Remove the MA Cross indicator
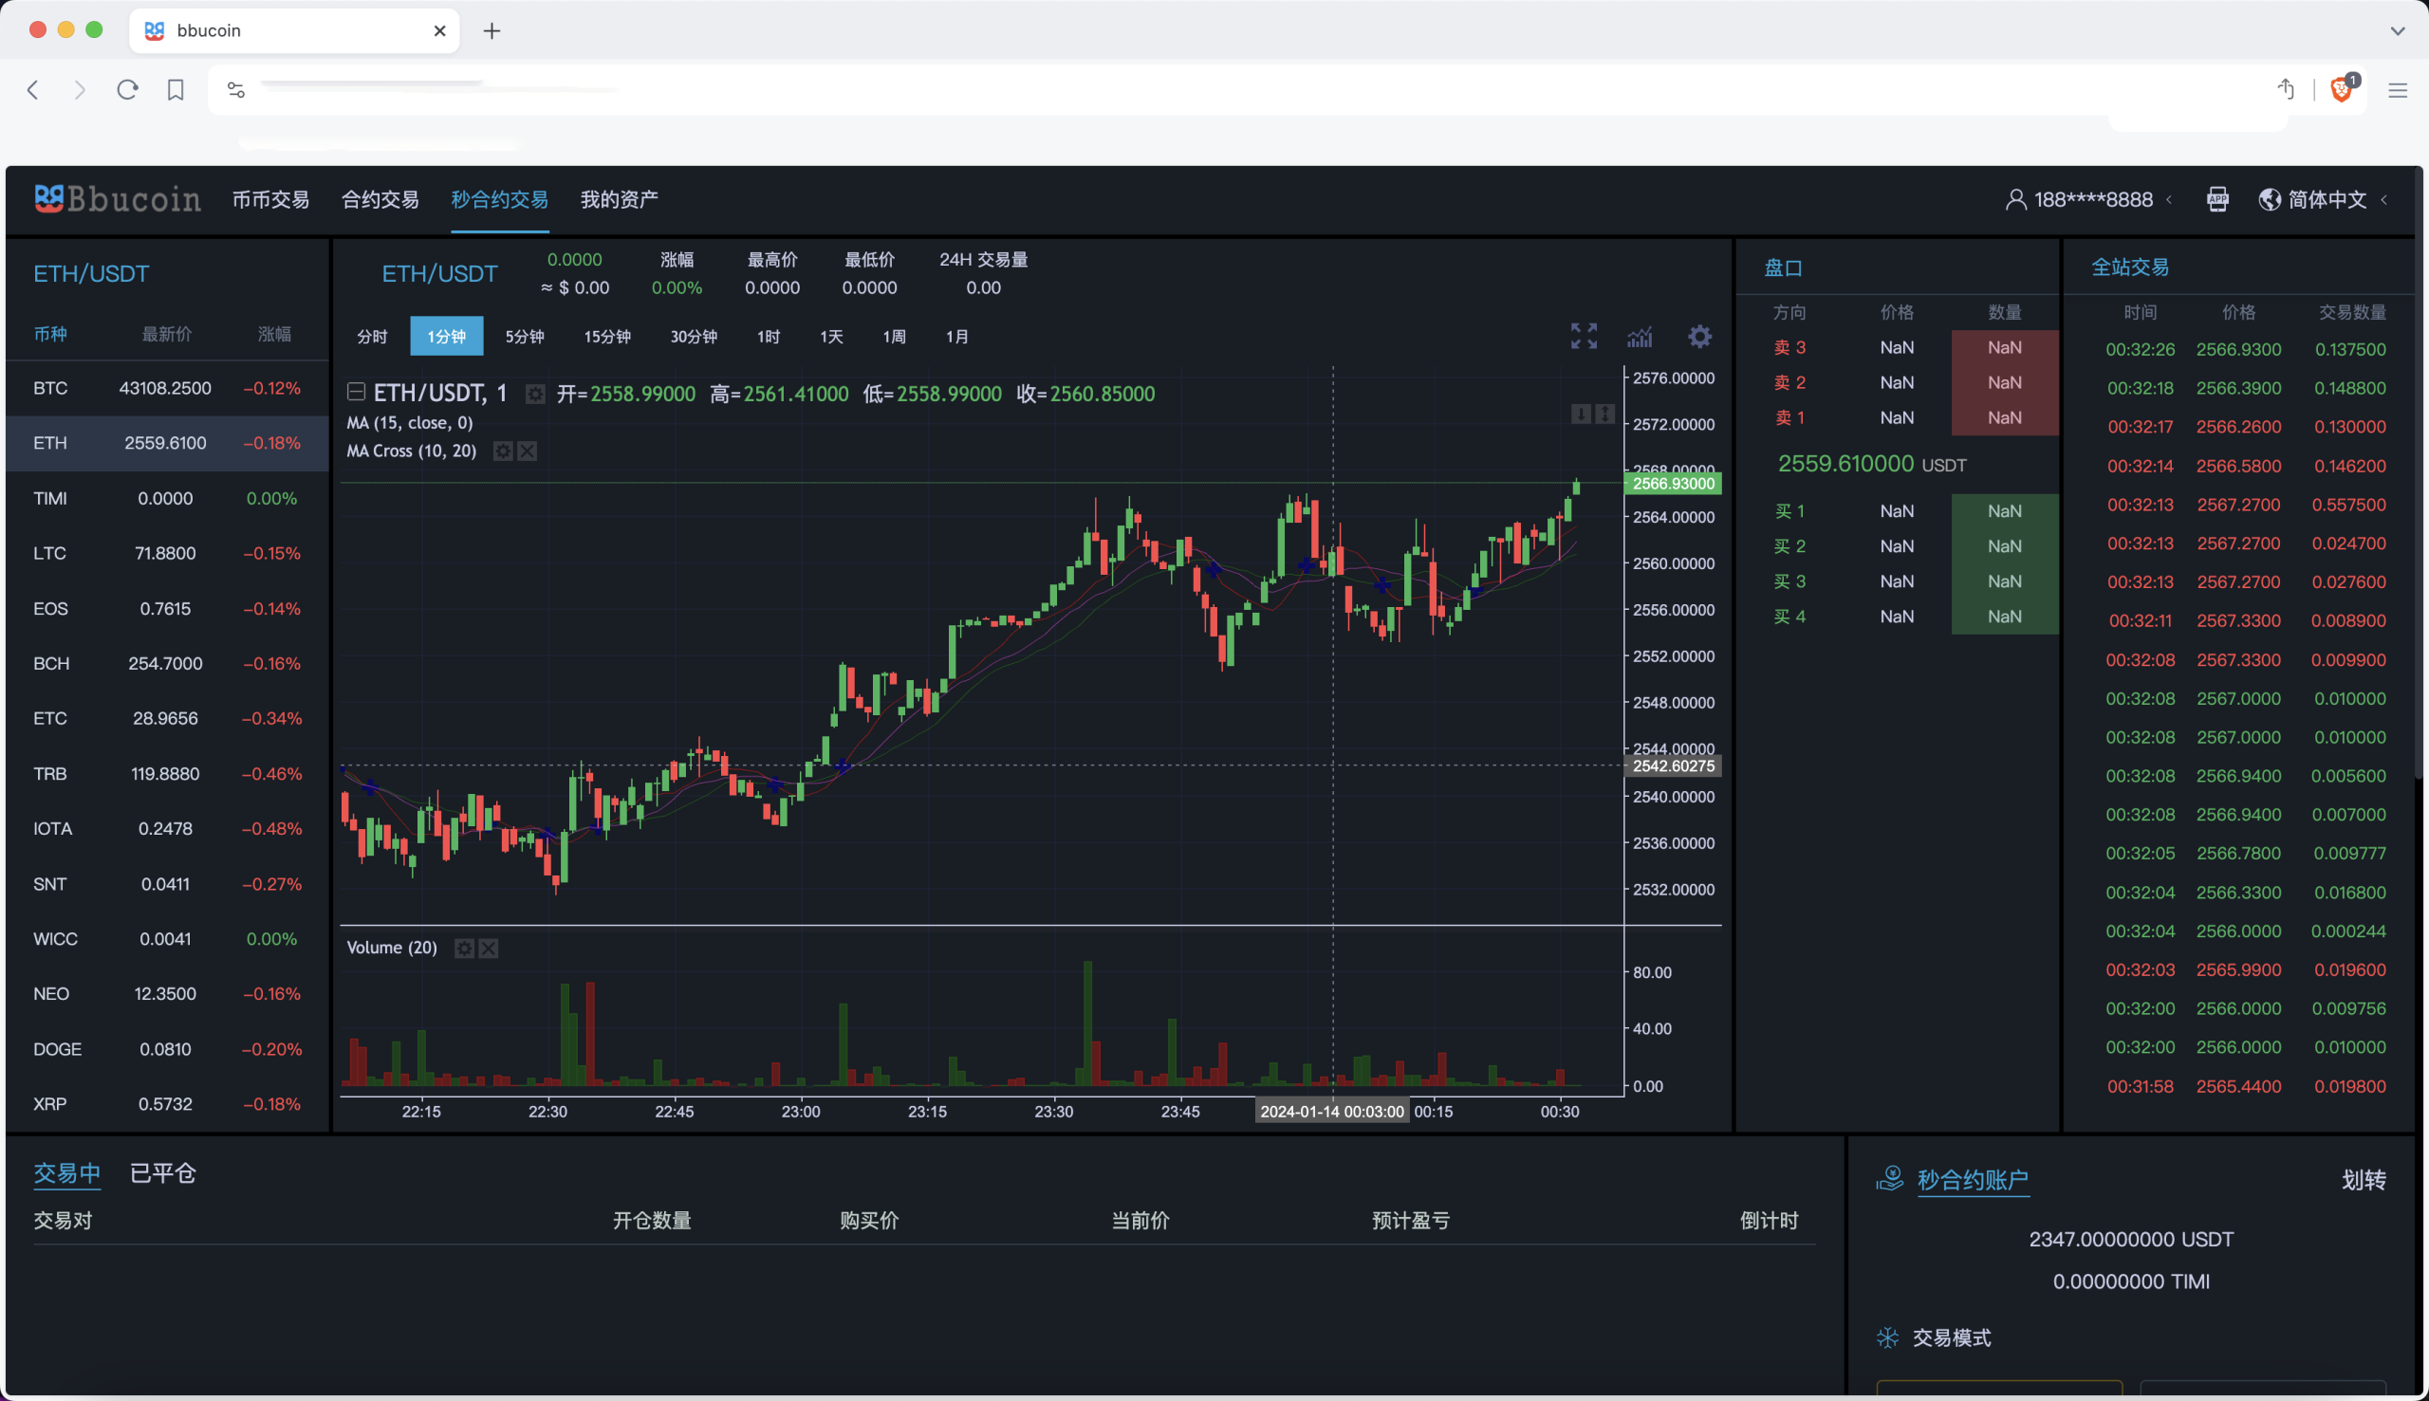The height and width of the screenshot is (1401, 2429). (x=528, y=452)
